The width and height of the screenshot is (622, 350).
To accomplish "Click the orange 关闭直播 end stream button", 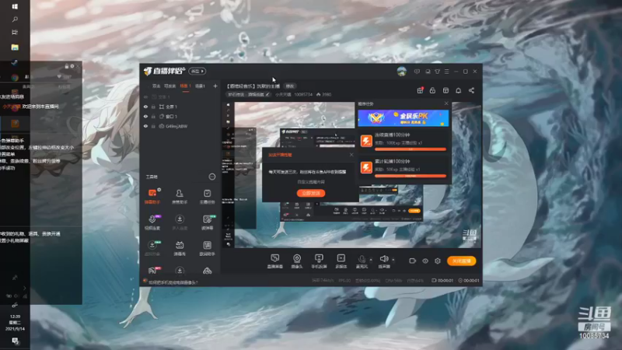I will click(x=461, y=261).
